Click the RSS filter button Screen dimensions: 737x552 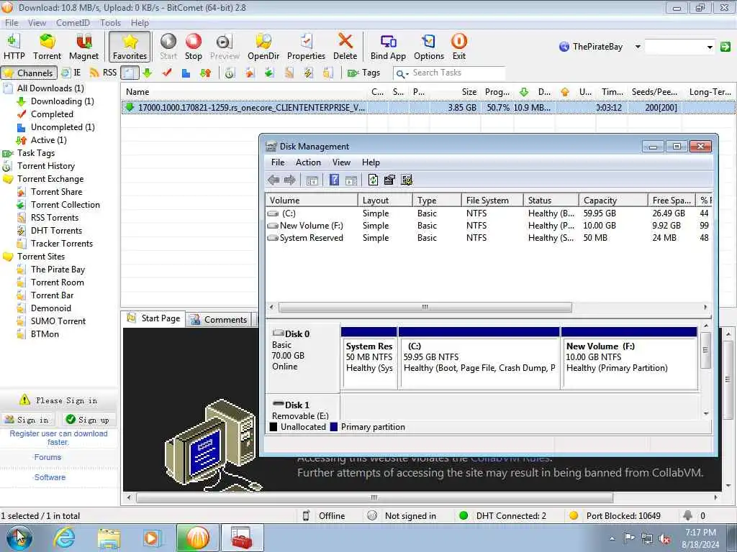tap(103, 73)
